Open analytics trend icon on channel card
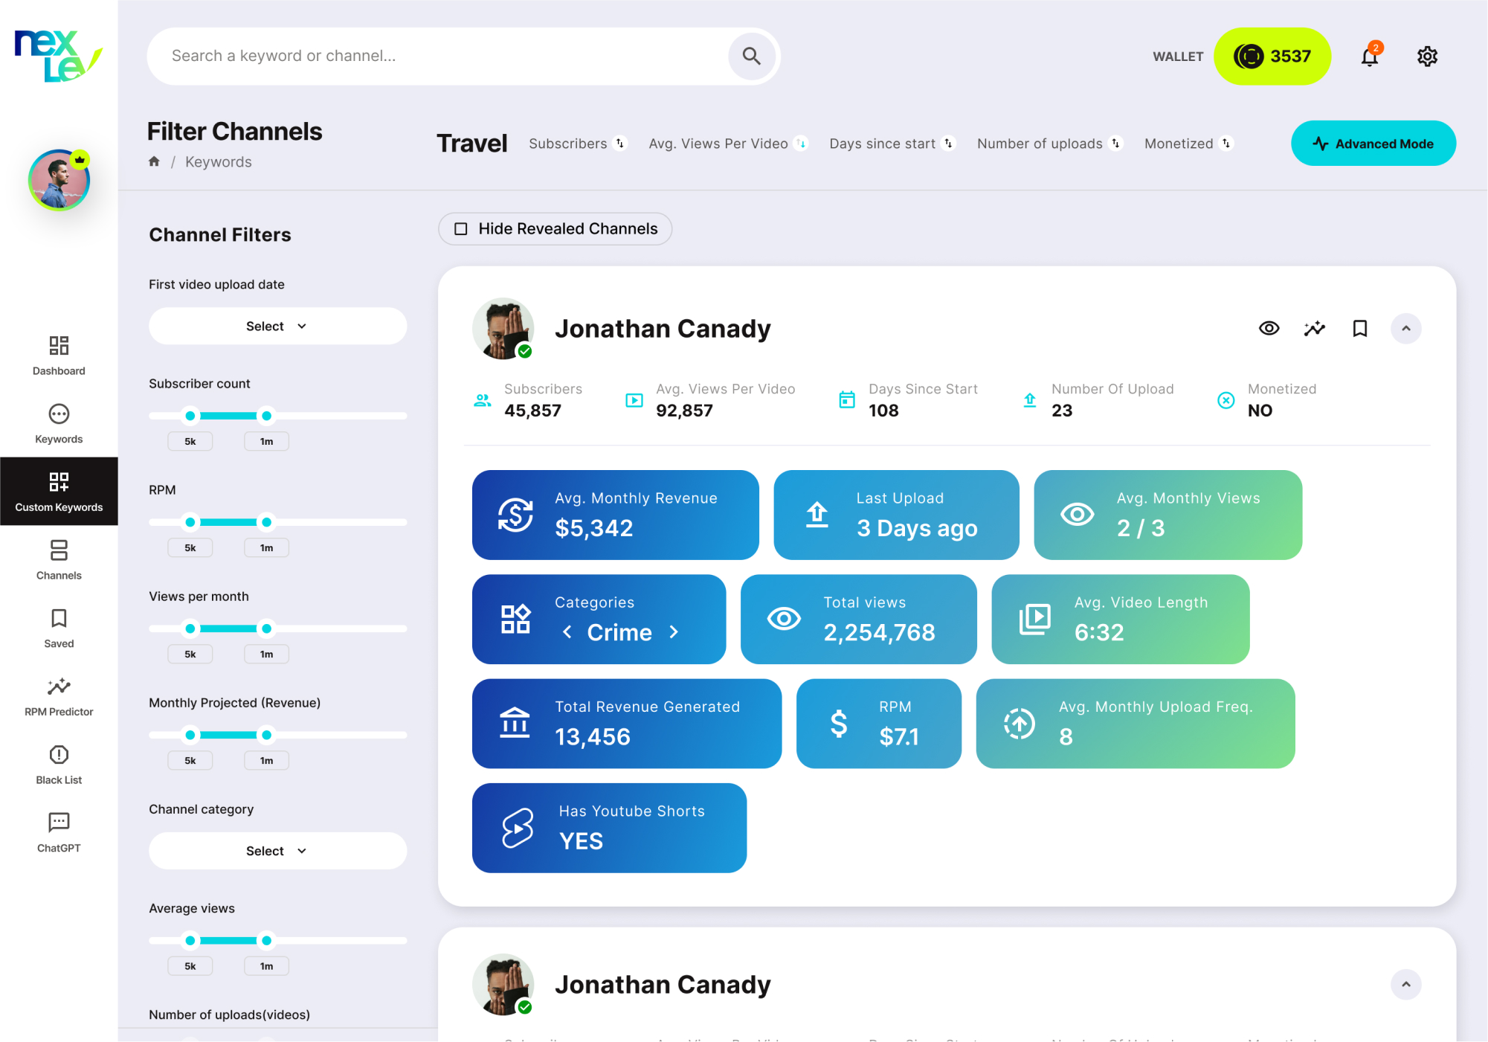This screenshot has width=1488, height=1042. tap(1314, 328)
